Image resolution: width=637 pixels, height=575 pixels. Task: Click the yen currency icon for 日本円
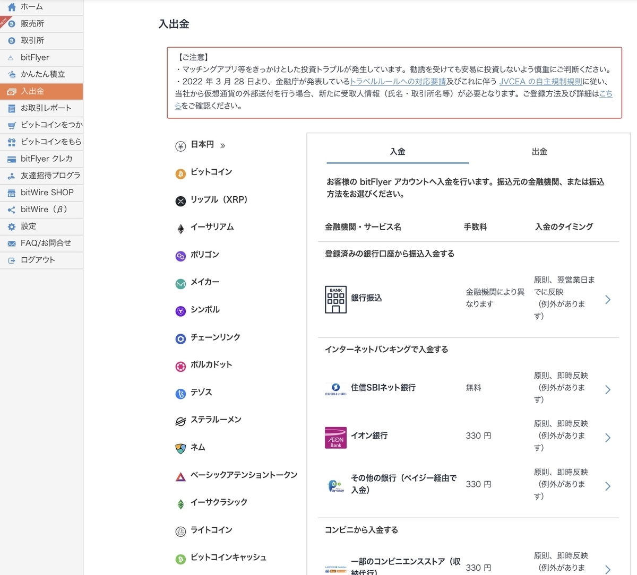pos(180,146)
